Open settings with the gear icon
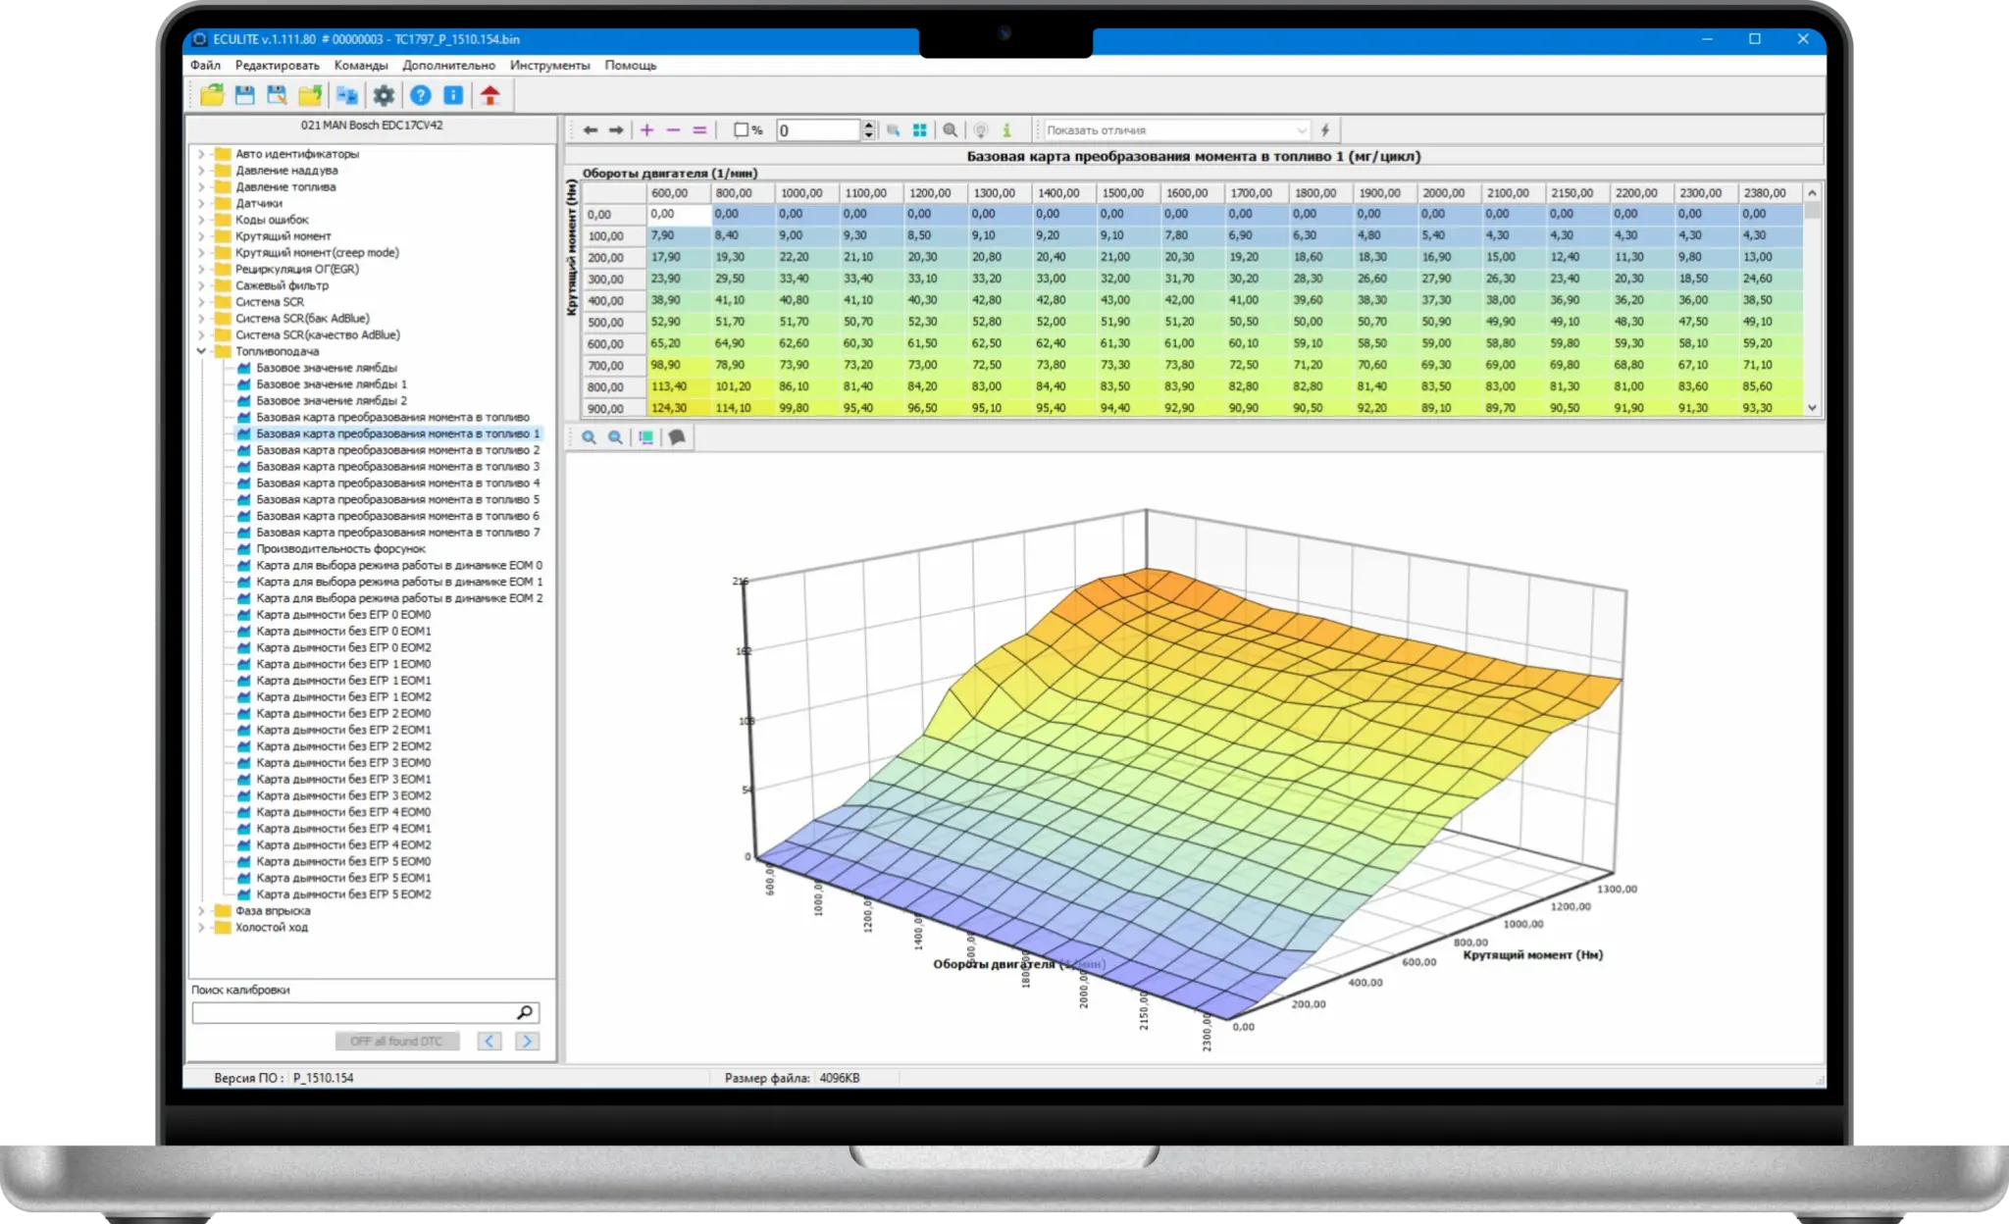 click(384, 95)
